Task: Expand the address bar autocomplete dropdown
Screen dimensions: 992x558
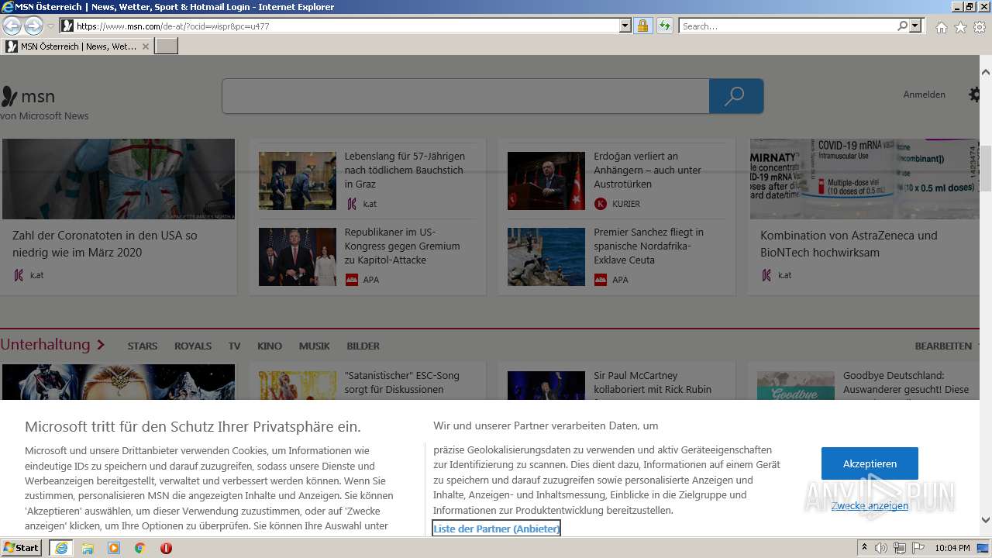Action: (625, 26)
